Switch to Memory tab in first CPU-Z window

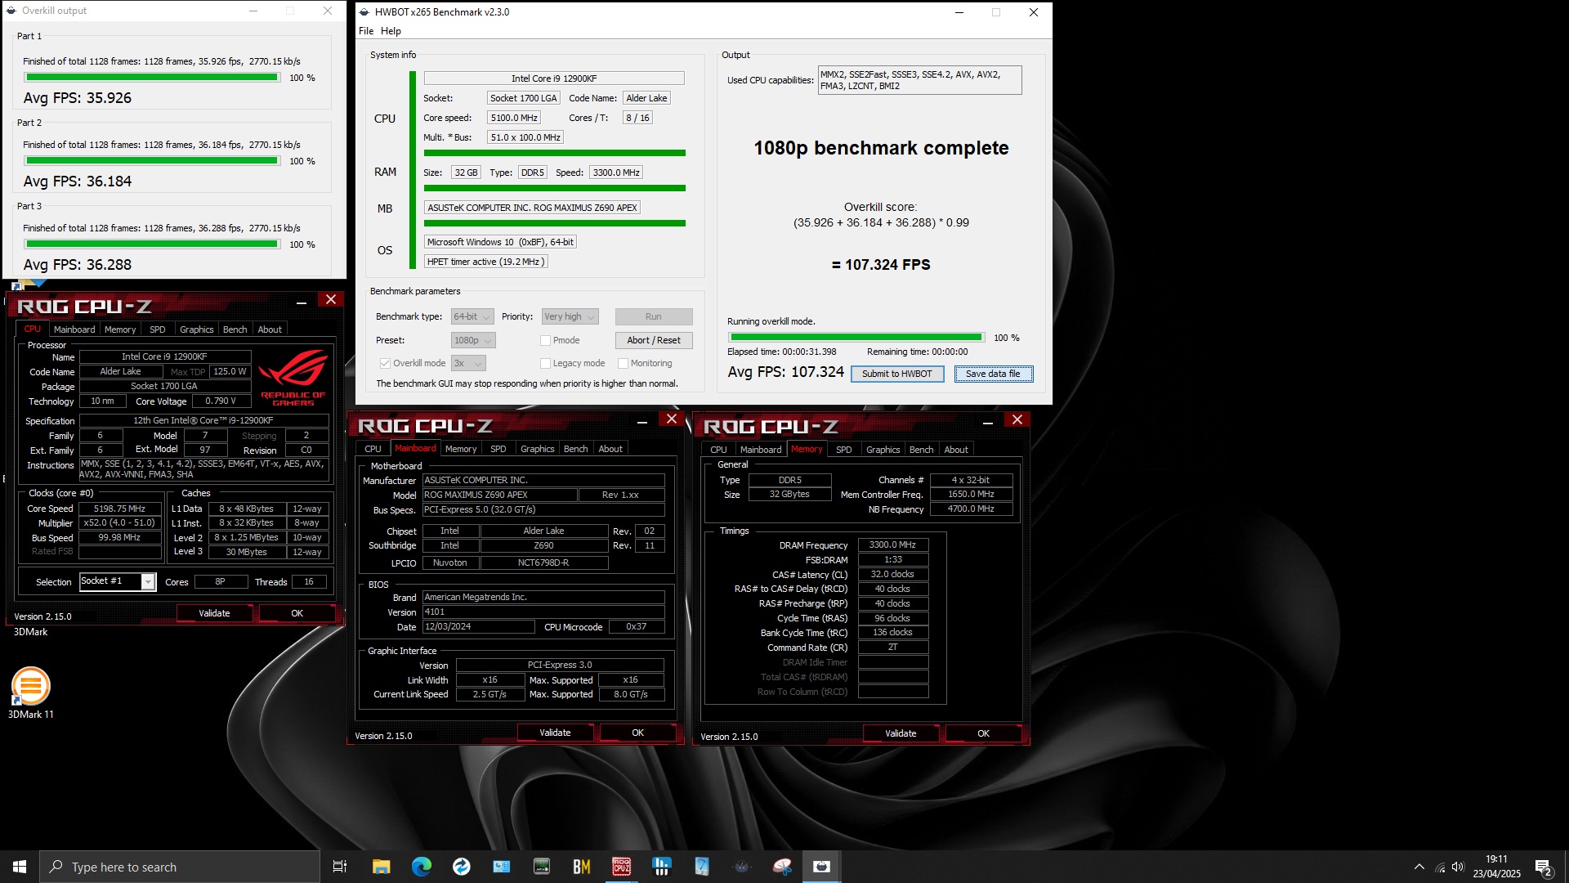click(x=120, y=329)
